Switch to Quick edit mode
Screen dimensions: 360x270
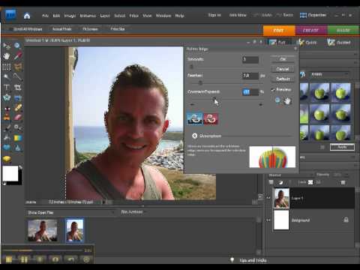click(x=307, y=43)
